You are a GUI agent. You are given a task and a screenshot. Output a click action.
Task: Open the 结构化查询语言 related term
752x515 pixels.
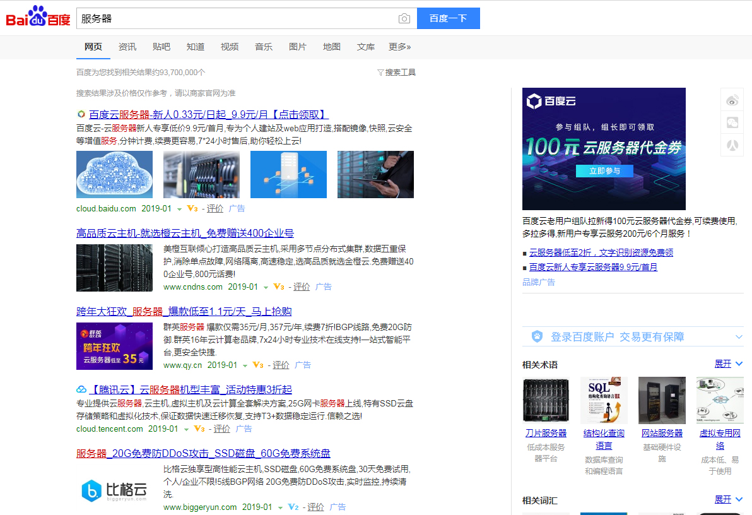coord(604,439)
